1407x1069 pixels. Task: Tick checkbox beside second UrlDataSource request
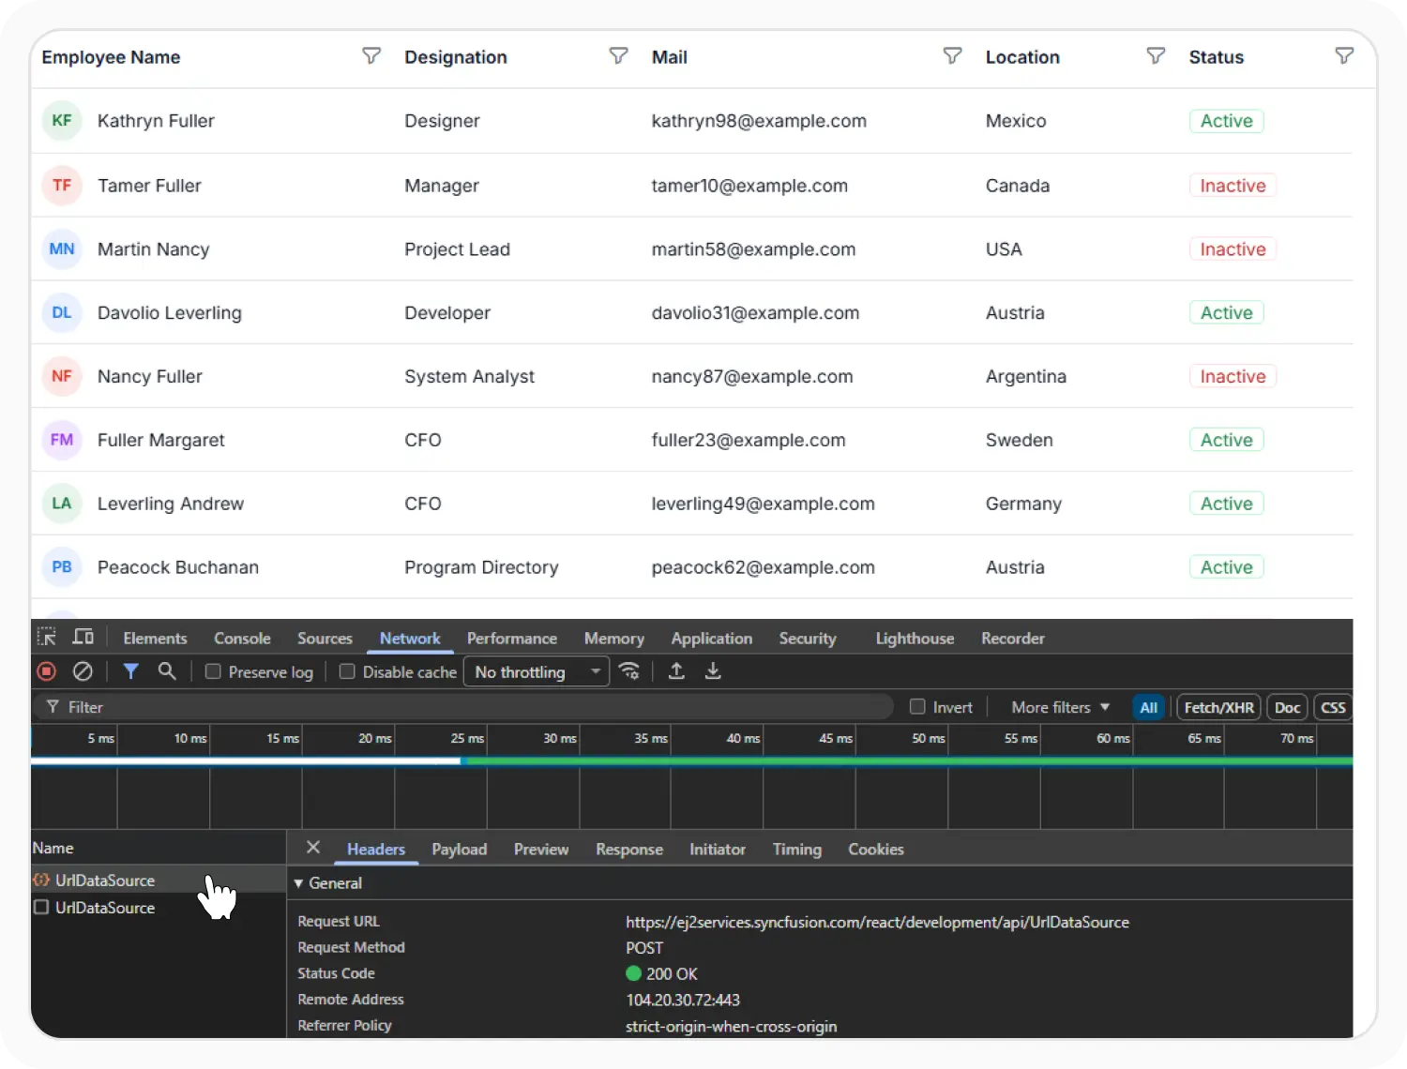41,907
